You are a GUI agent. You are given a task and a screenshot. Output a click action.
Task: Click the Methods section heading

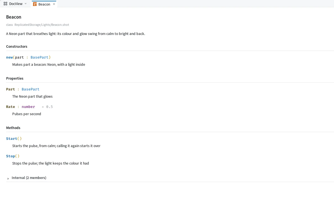point(13,128)
